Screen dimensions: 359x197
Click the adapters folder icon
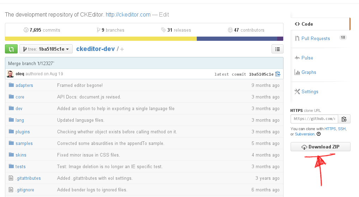click(11, 85)
